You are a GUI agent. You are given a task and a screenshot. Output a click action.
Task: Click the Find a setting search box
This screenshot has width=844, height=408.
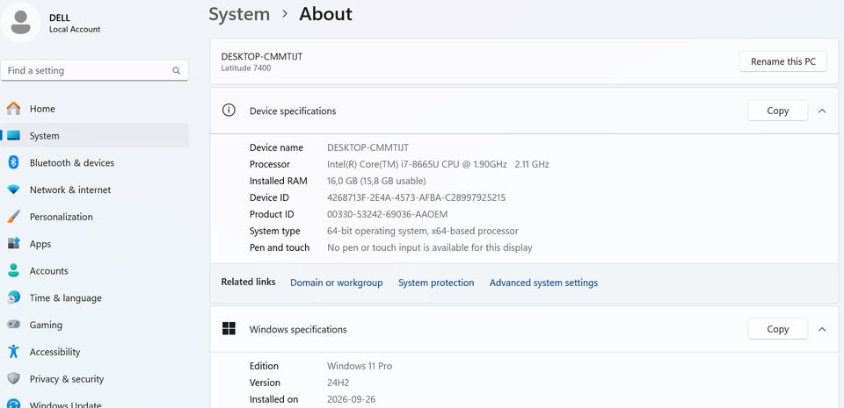click(x=95, y=70)
